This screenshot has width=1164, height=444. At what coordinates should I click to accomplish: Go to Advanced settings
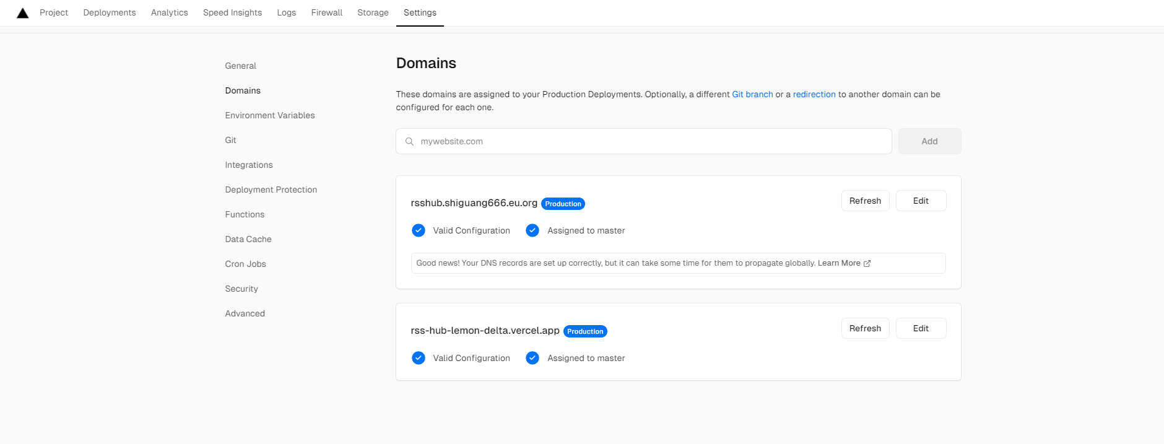(245, 313)
